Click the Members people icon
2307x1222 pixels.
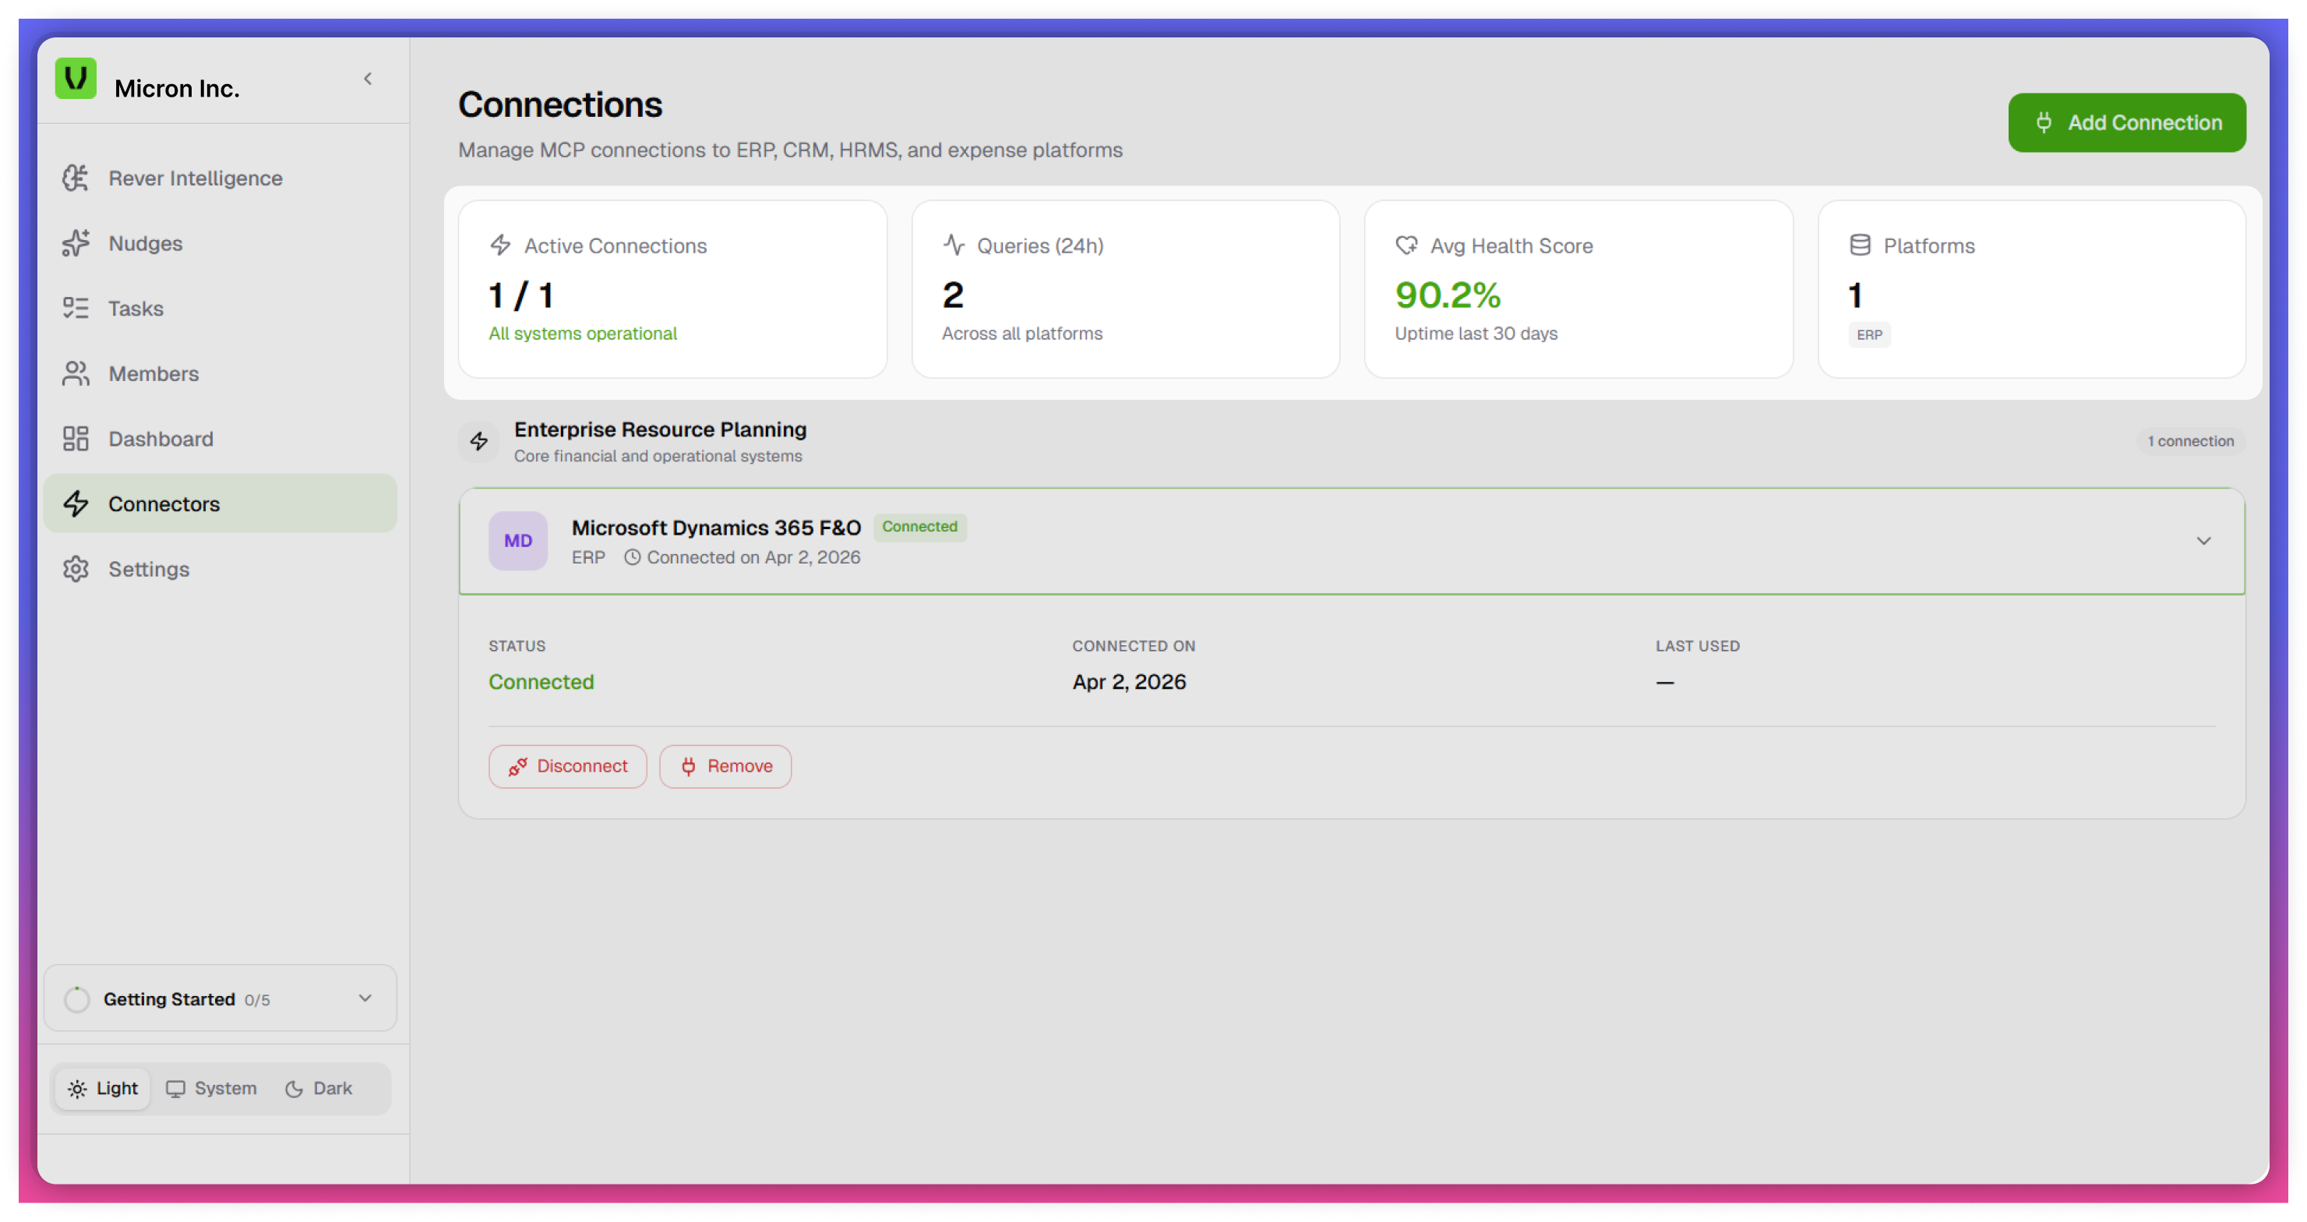click(76, 373)
